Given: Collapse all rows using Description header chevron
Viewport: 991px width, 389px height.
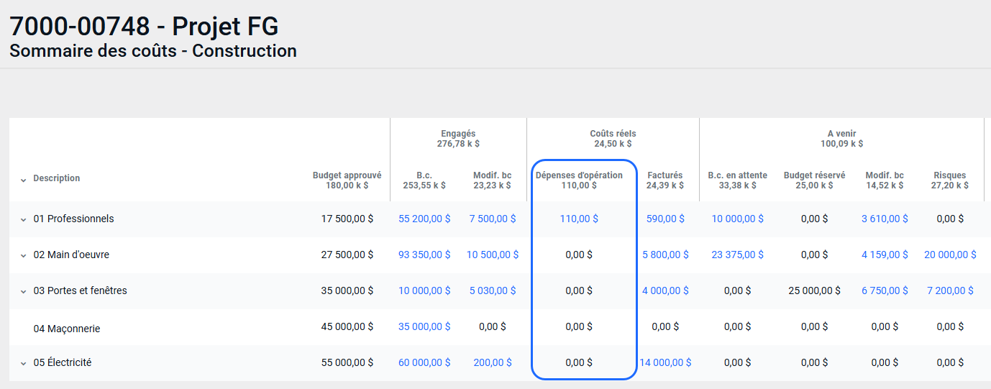Looking at the screenshot, I should [23, 180].
